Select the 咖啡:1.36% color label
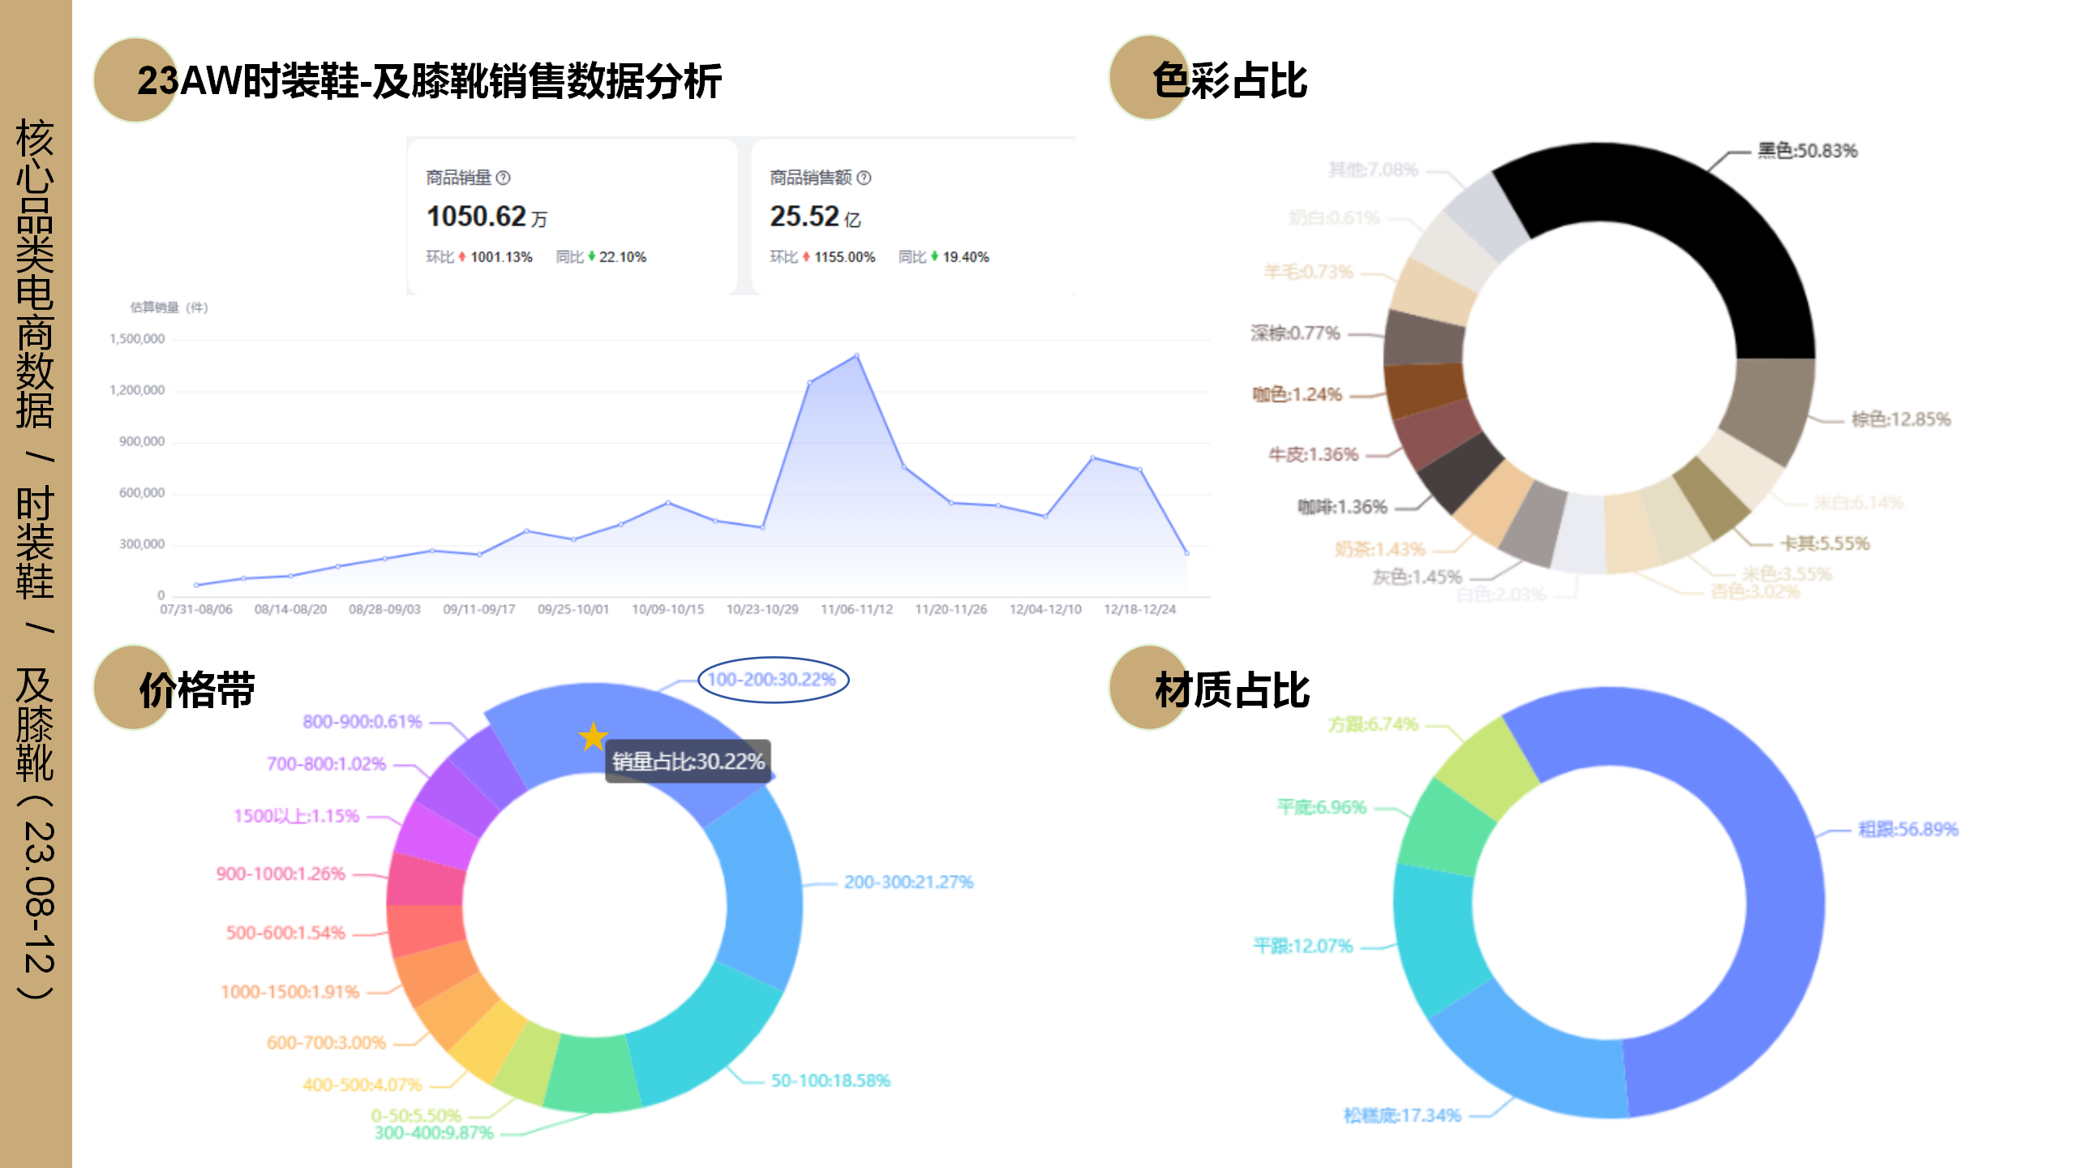 click(1342, 507)
